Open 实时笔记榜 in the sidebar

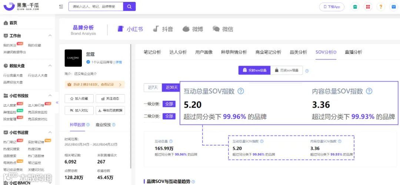pos(36,142)
